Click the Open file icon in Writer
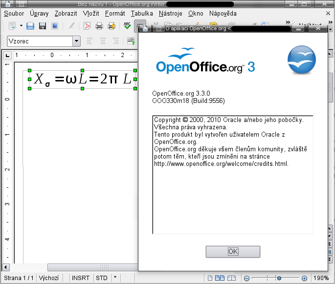Viewport: 335px width, 284px height. pos(30,26)
